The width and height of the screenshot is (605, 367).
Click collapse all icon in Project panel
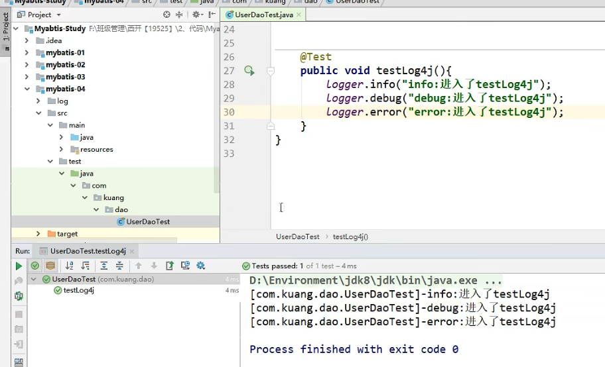tap(179, 15)
